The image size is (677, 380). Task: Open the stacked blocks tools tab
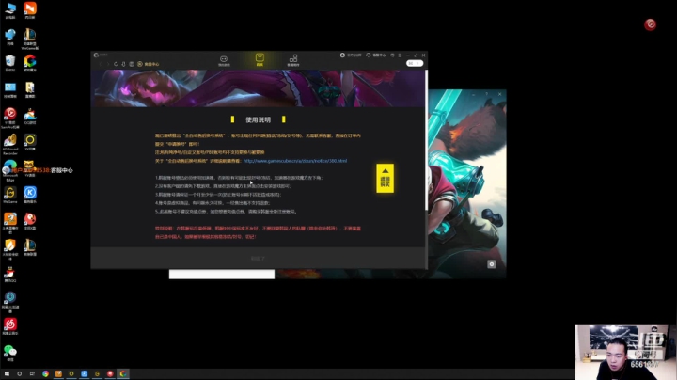click(x=293, y=60)
